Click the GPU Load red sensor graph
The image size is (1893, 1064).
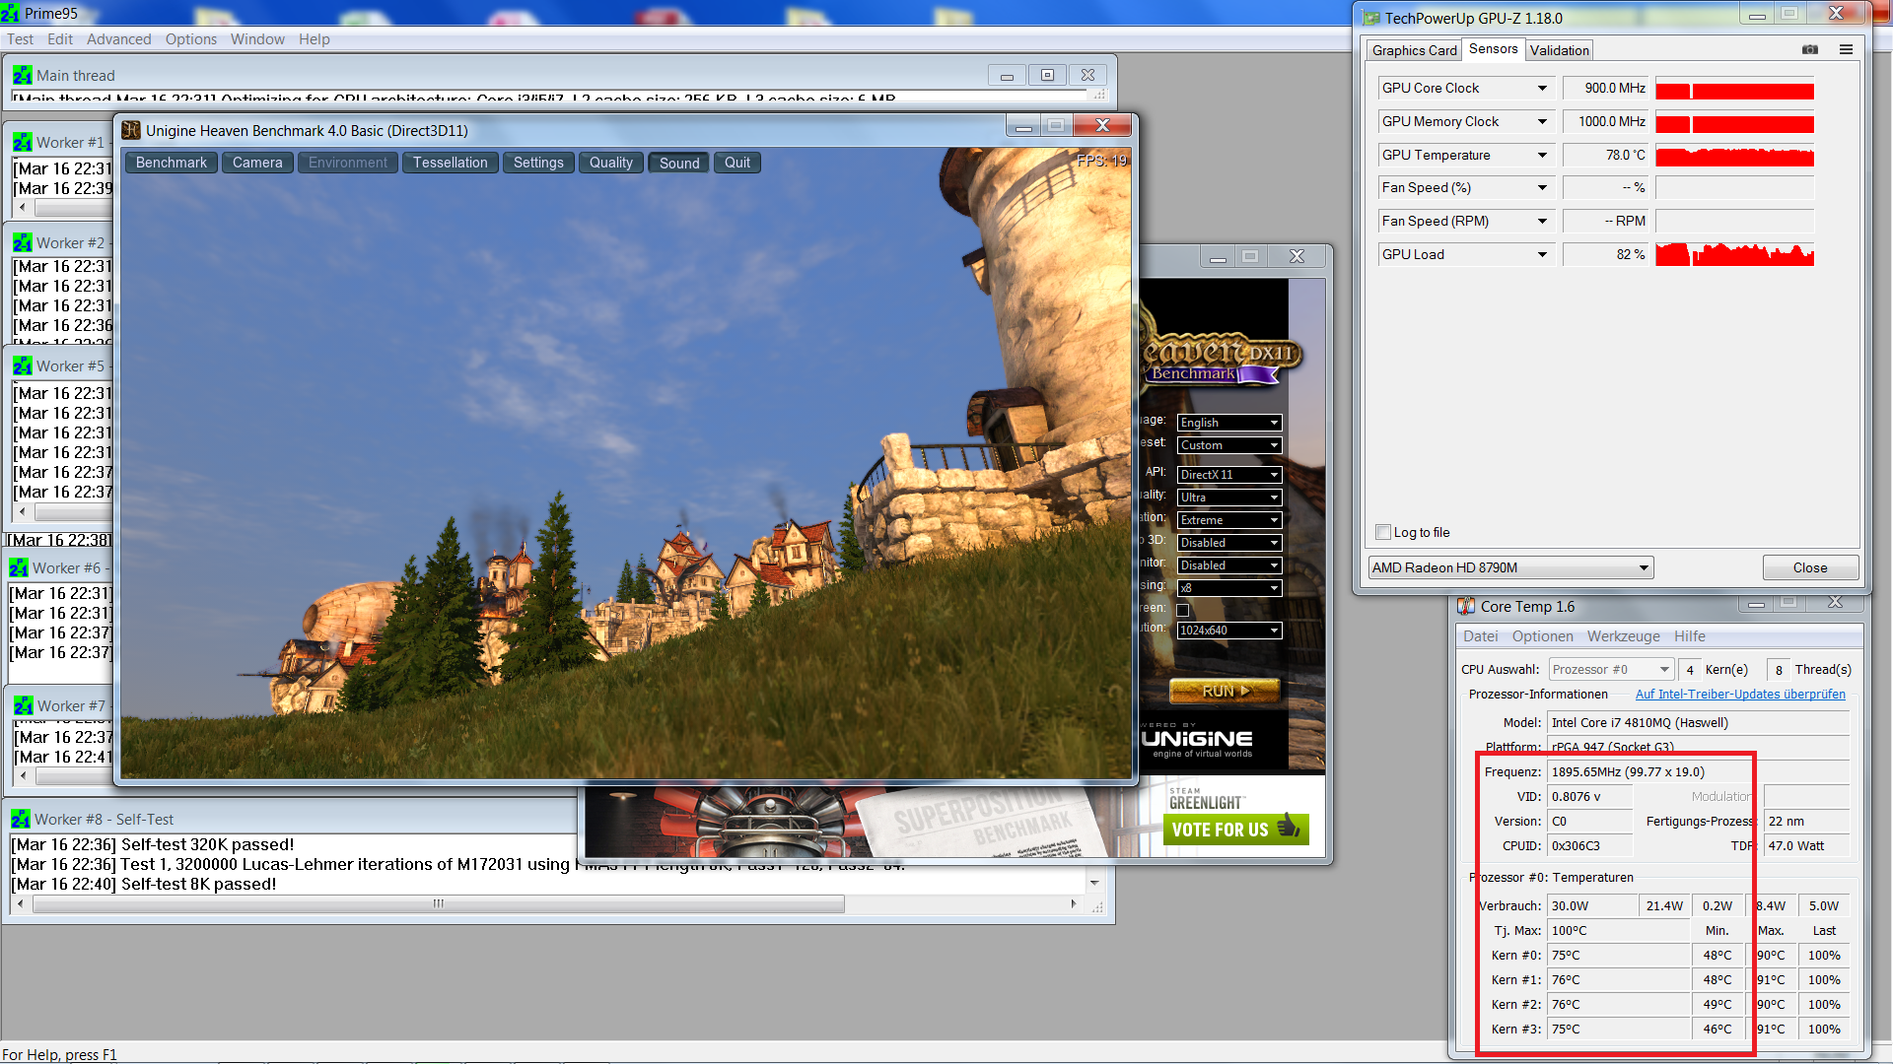point(1734,254)
